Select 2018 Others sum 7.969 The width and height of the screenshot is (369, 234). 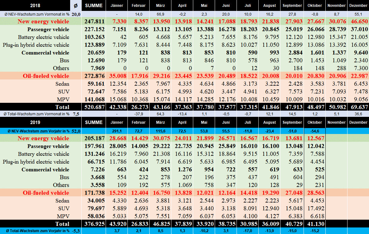point(96,68)
